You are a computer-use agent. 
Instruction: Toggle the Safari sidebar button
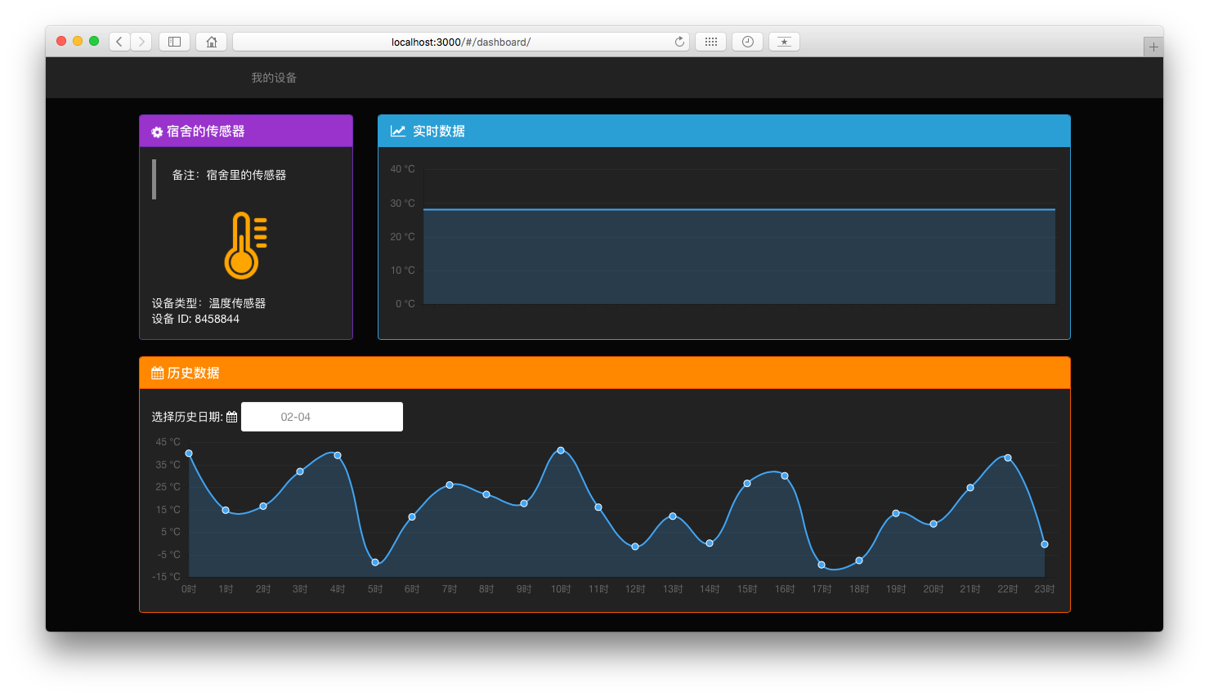tap(174, 42)
